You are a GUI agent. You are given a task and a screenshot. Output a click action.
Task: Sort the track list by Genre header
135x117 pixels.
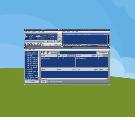(x=102, y=70)
